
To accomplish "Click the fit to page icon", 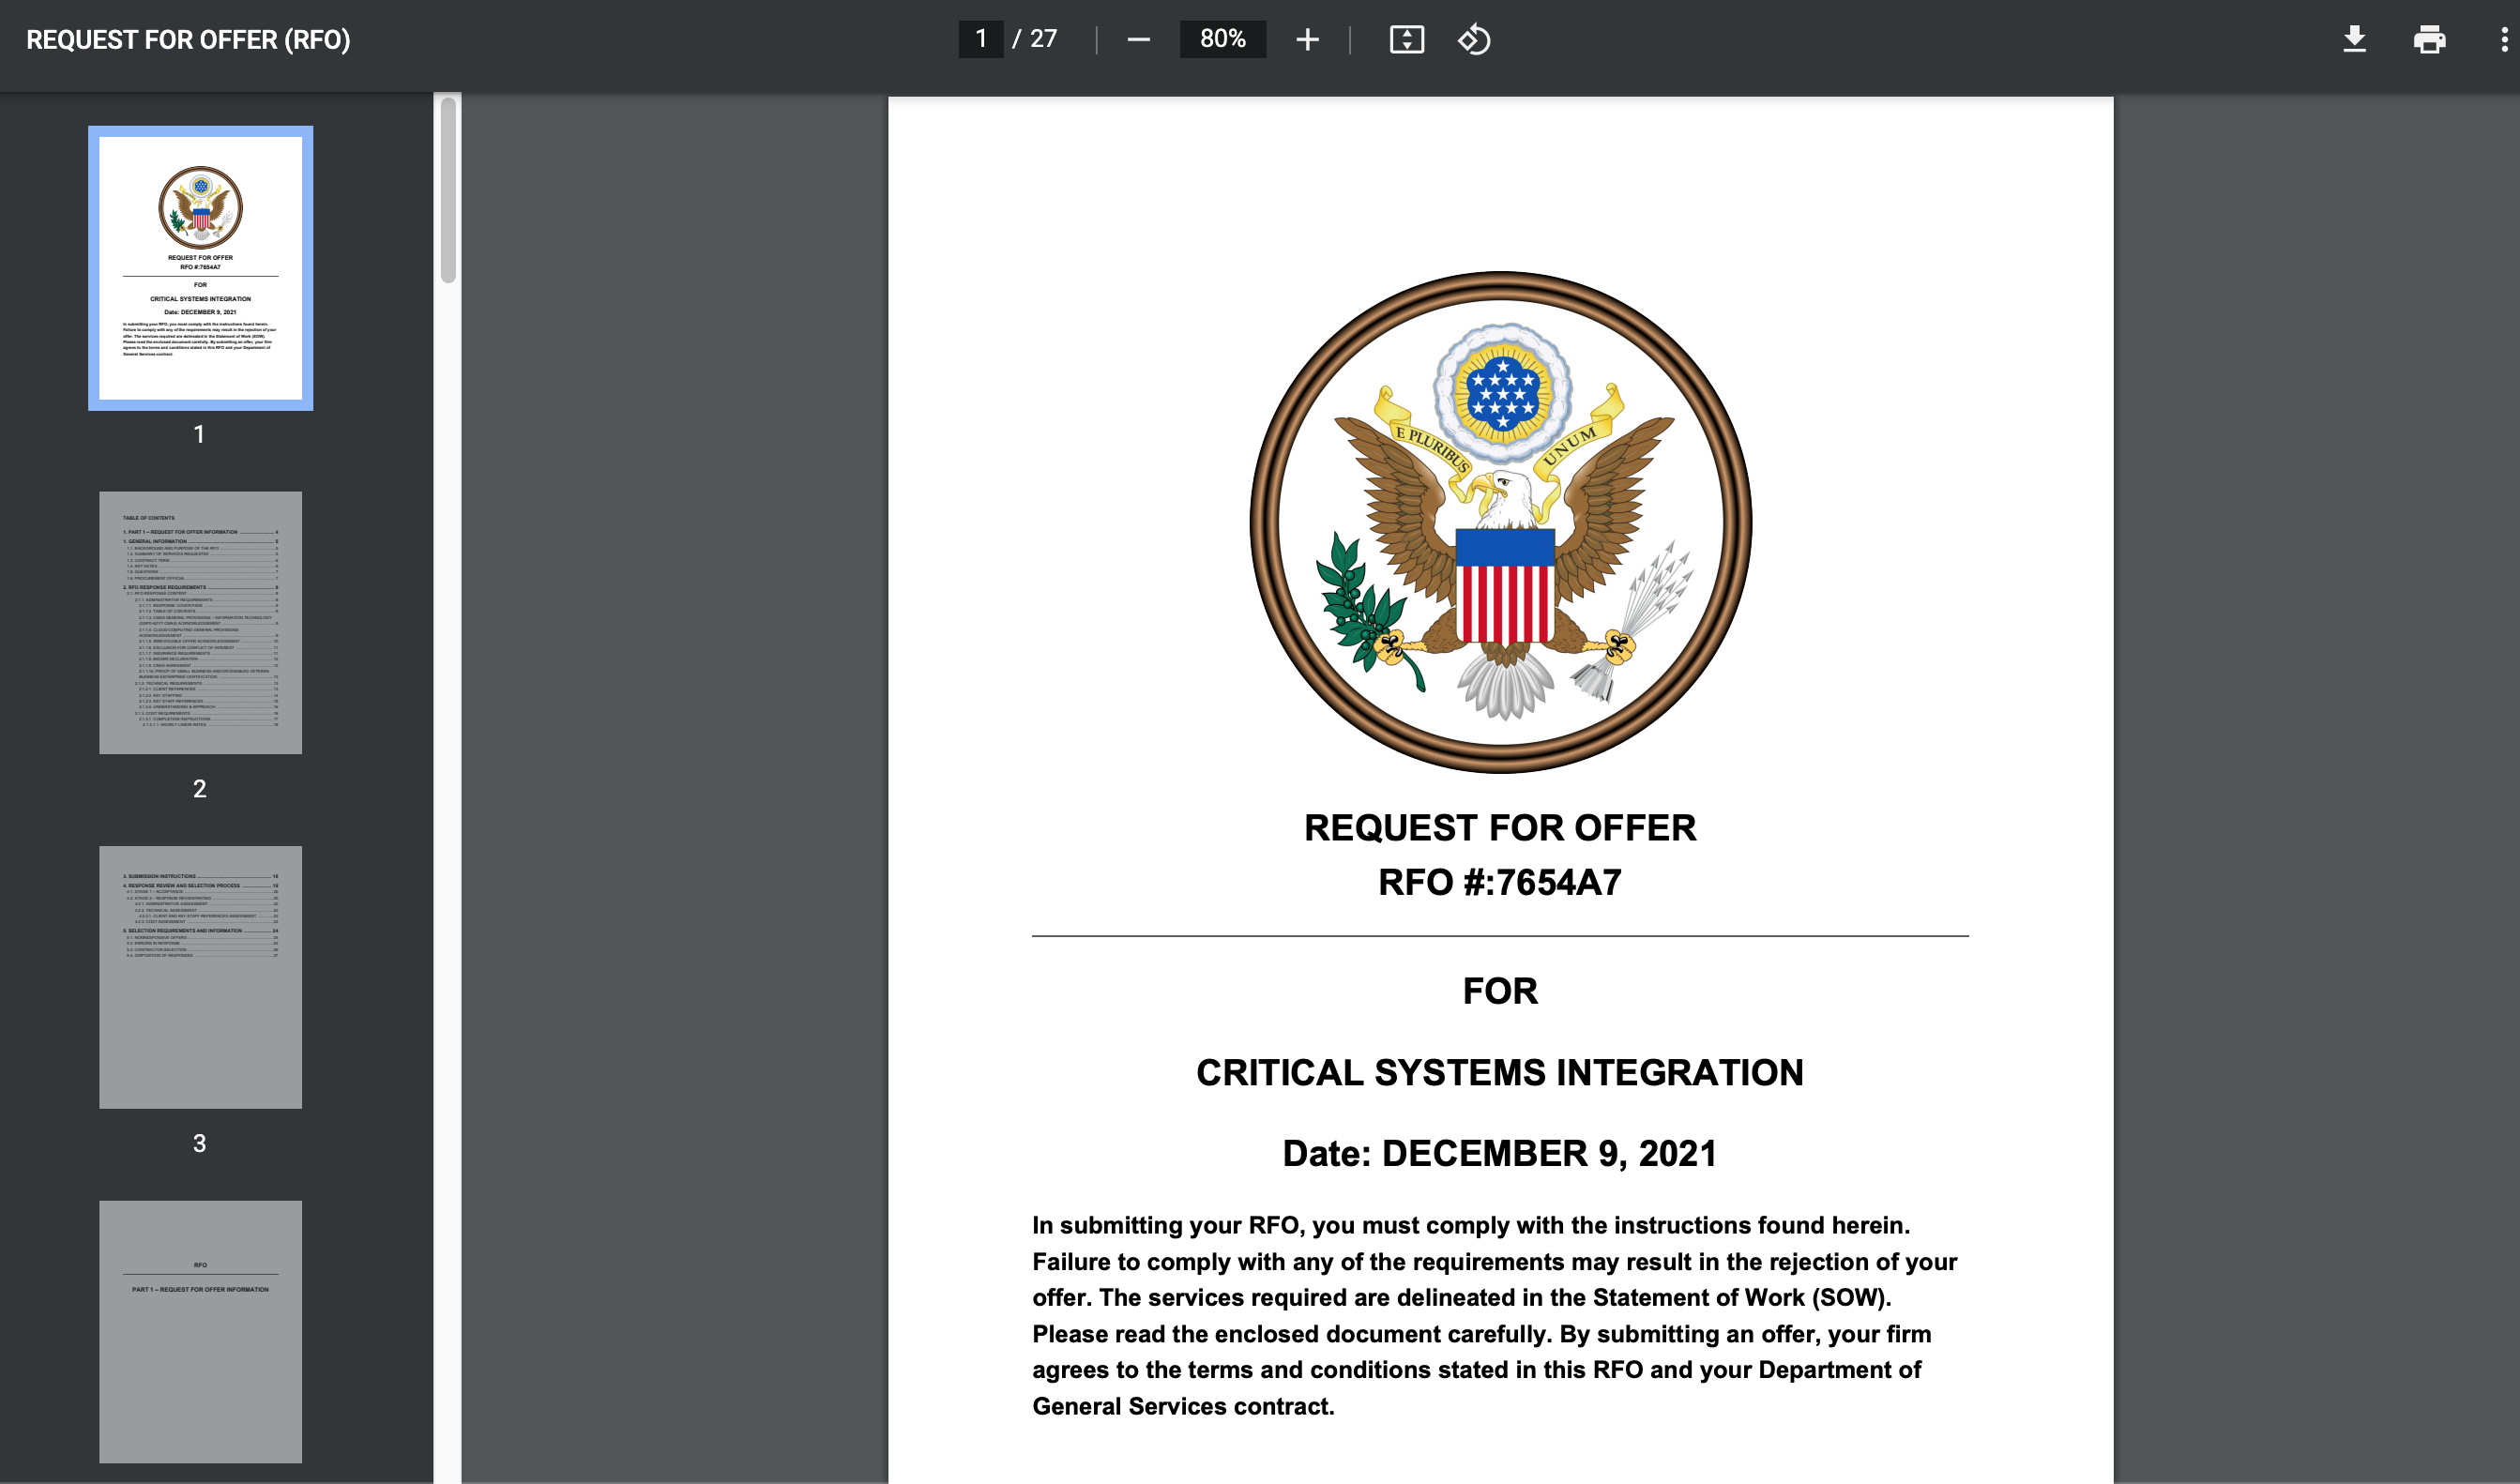I will (1406, 40).
